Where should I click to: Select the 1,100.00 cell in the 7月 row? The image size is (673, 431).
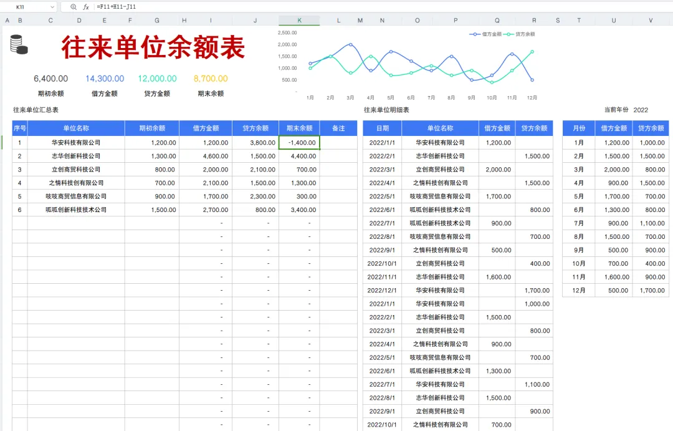[x=651, y=223]
